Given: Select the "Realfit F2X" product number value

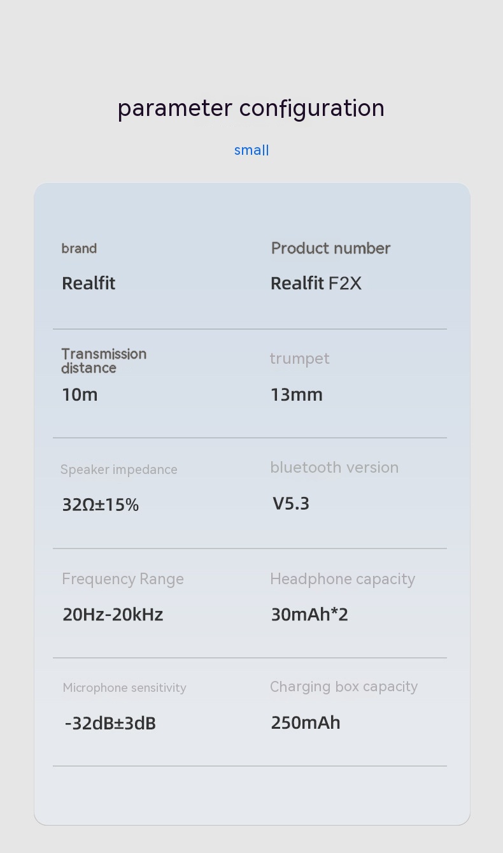Looking at the screenshot, I should (316, 283).
